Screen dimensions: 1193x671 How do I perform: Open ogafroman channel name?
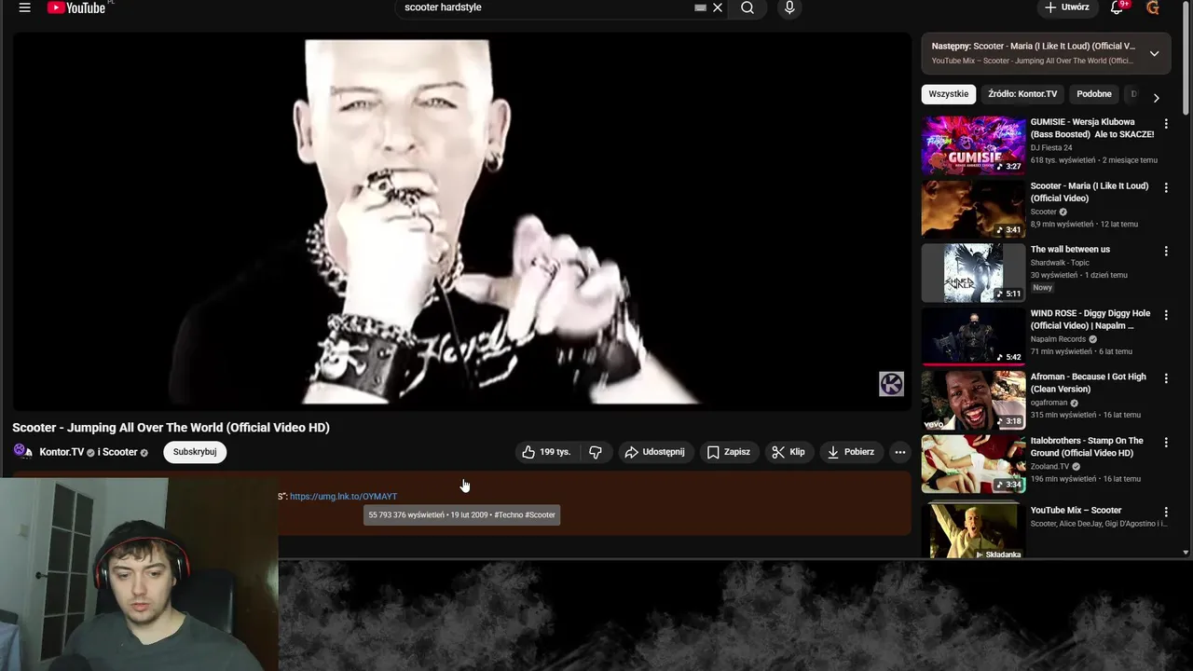[1049, 403]
